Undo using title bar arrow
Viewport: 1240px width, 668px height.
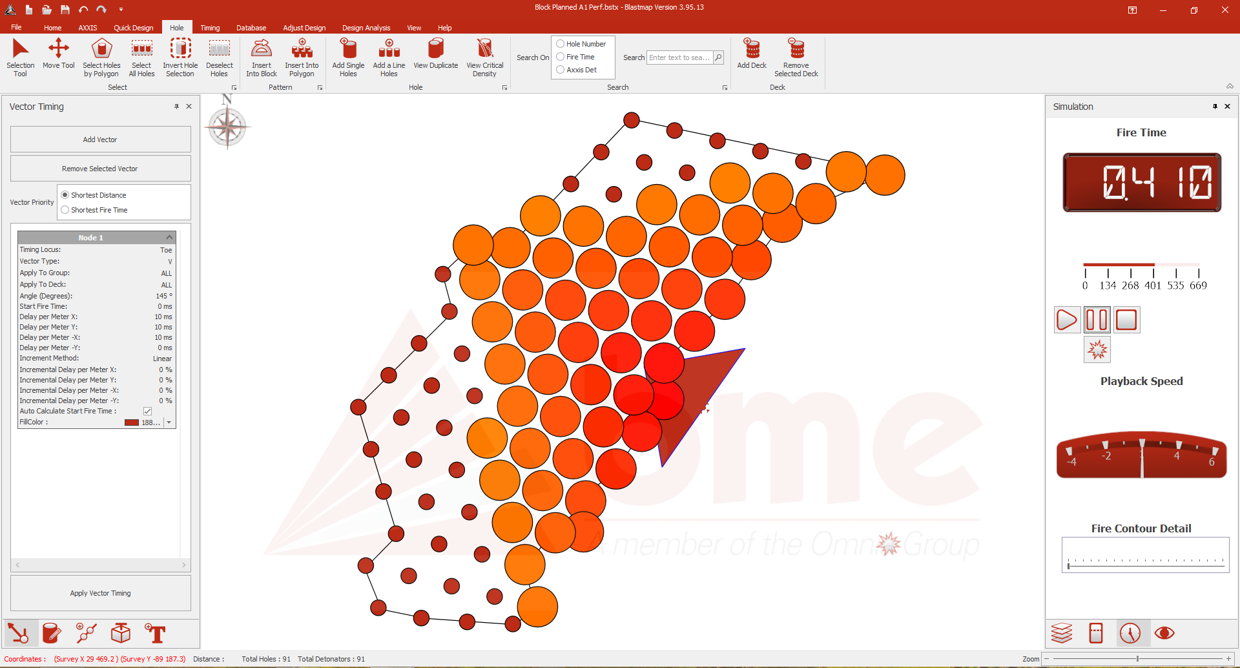[83, 10]
